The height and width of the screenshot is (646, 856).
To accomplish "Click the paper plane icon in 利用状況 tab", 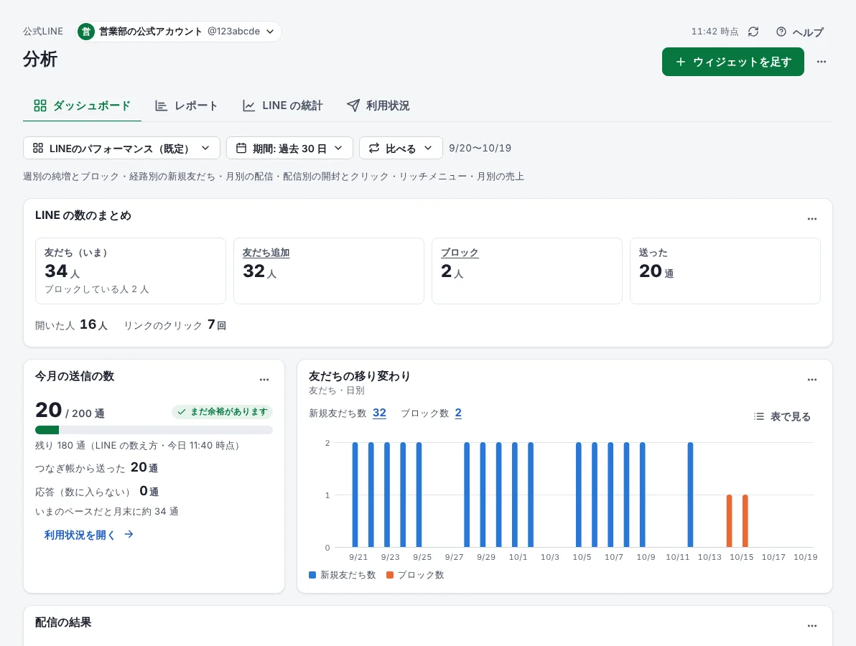I will [x=353, y=106].
